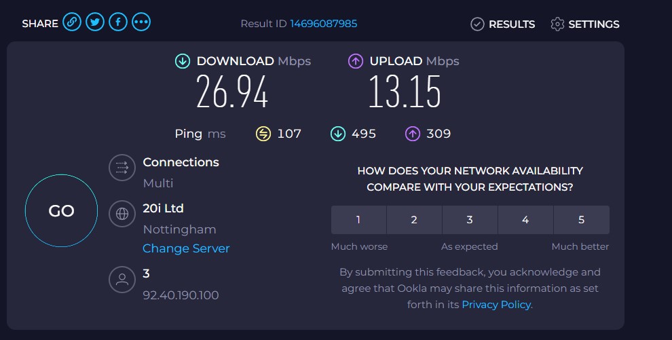Image resolution: width=672 pixels, height=340 pixels.
Task: Copy the share link icon
Action: tap(72, 22)
